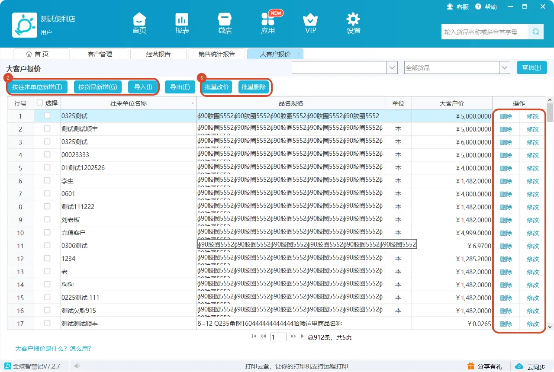Image resolution: width=554 pixels, height=372 pixels.
Task: Click the 分享有礼 gift icon
Action: coord(471,366)
